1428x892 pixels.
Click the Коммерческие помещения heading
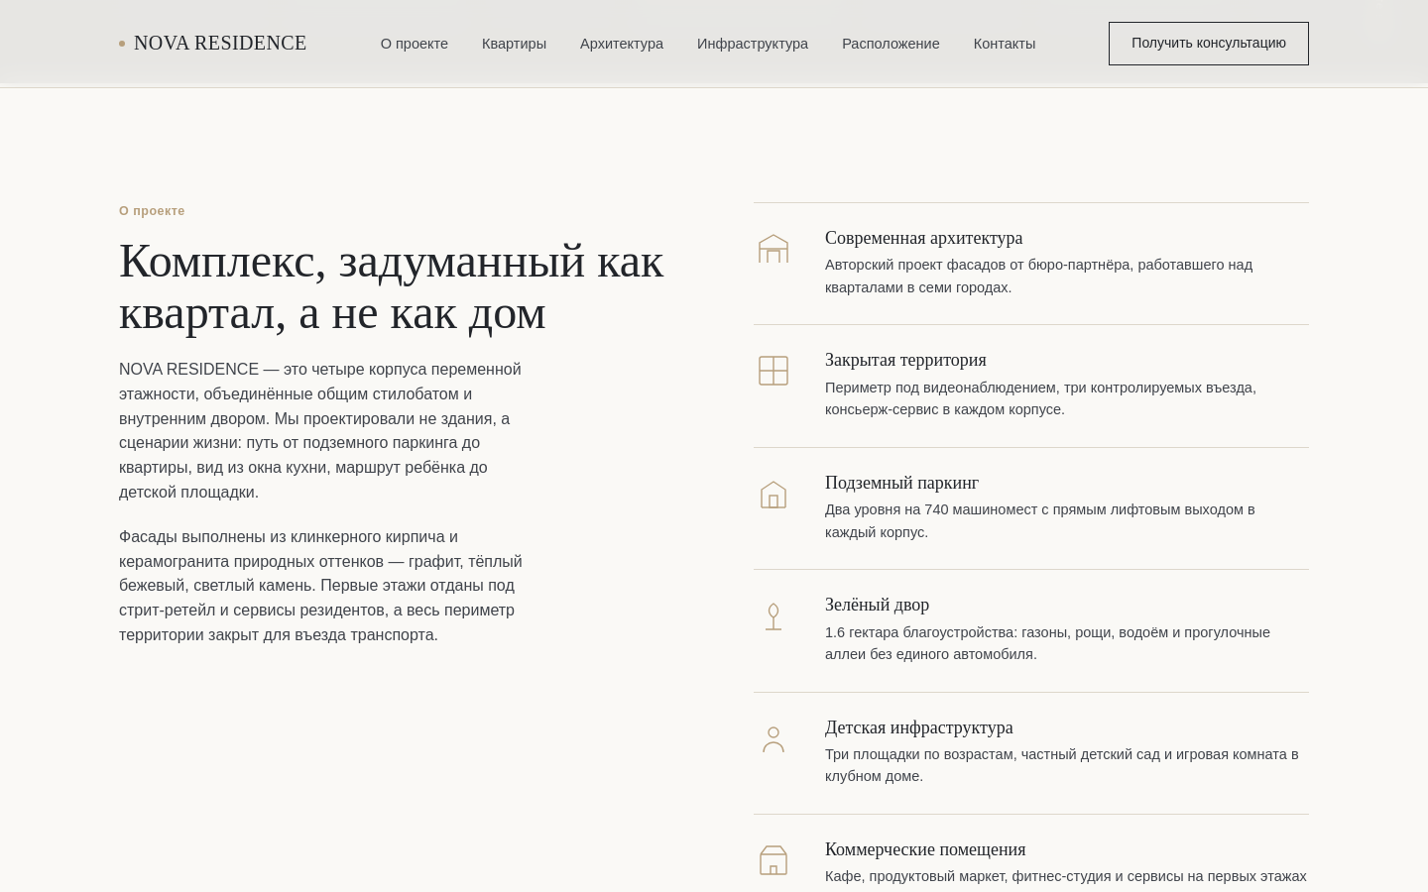pos(925,849)
